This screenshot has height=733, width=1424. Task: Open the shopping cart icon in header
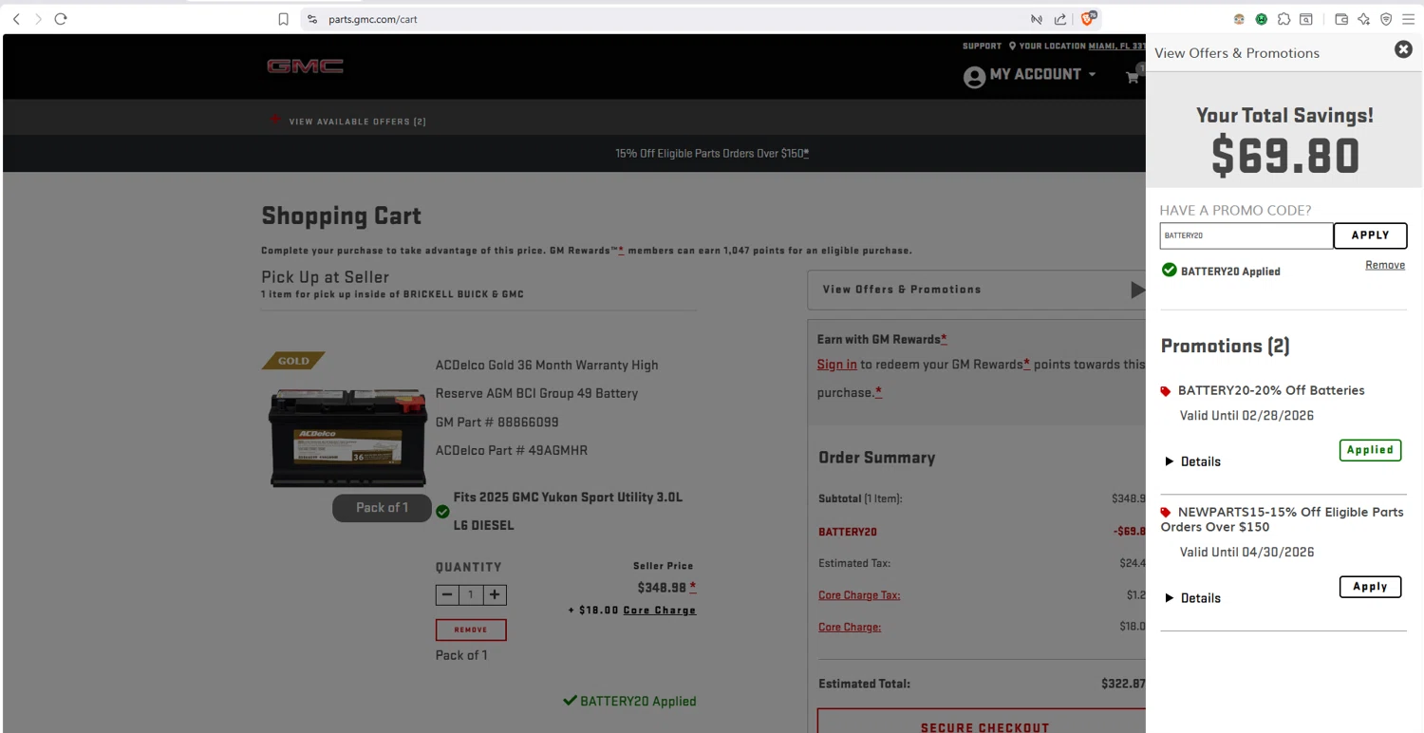[1133, 77]
